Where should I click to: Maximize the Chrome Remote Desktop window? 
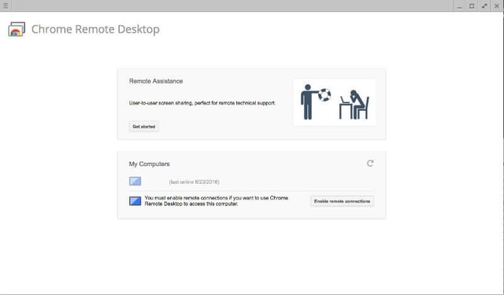coord(472,6)
